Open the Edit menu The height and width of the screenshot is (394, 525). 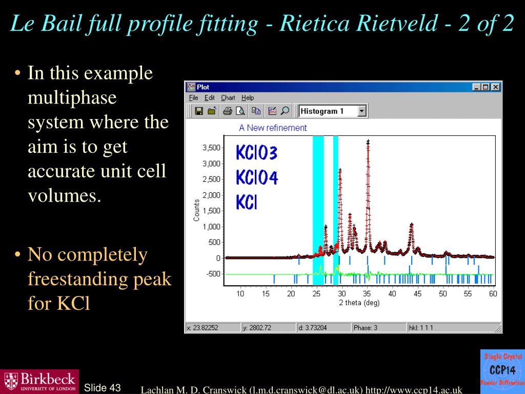[x=210, y=98]
